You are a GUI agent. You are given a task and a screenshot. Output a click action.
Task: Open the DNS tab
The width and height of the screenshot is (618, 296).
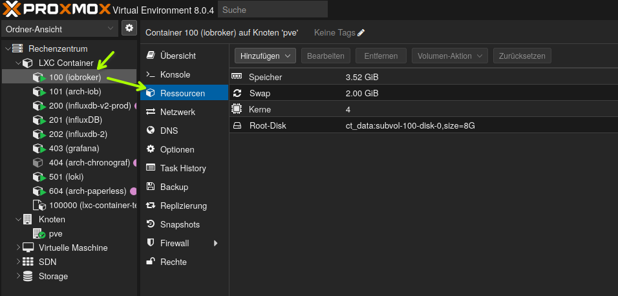(184, 131)
